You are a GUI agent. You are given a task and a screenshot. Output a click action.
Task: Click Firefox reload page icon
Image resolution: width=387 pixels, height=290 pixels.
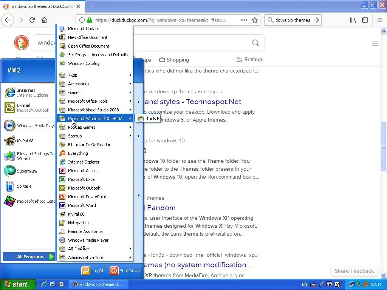pyautogui.click(x=32, y=20)
